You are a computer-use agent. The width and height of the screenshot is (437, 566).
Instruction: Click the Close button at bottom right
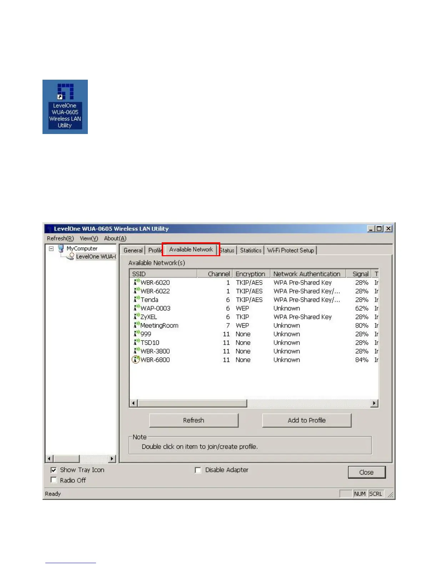pyautogui.click(x=367, y=472)
